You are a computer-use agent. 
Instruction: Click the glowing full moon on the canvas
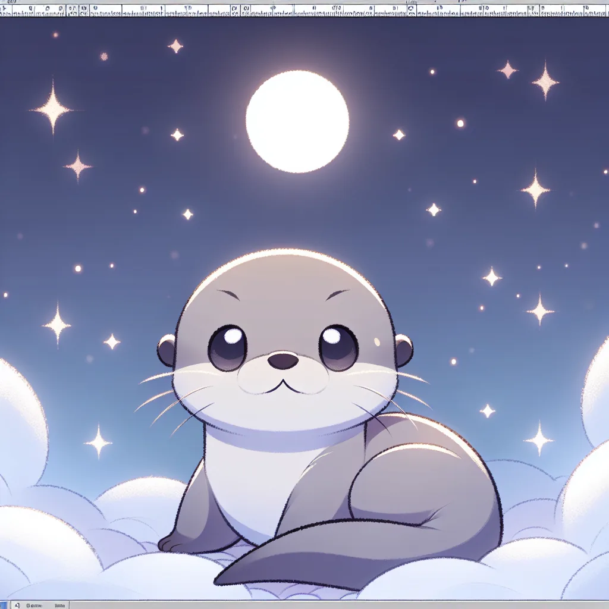click(297, 121)
